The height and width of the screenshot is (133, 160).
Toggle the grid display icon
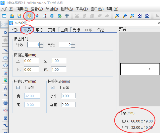click(x=67, y=16)
